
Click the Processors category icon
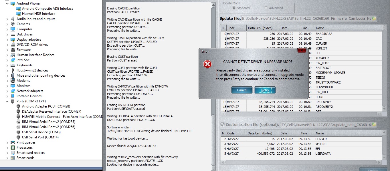click(13, 148)
